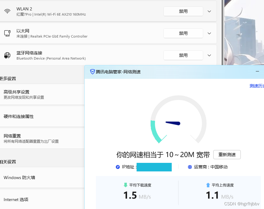
Task: Minimize the network speed test window
Action: (257, 71)
